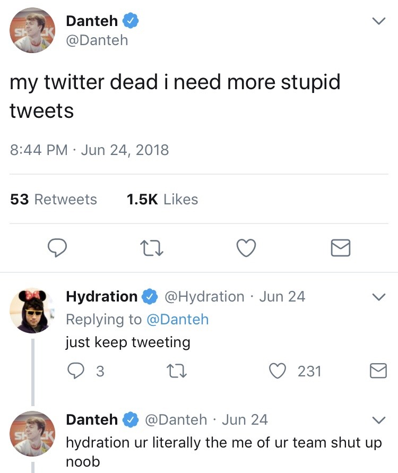Open Hydration's profile via display name
The height and width of the screenshot is (473, 398).
(101, 296)
